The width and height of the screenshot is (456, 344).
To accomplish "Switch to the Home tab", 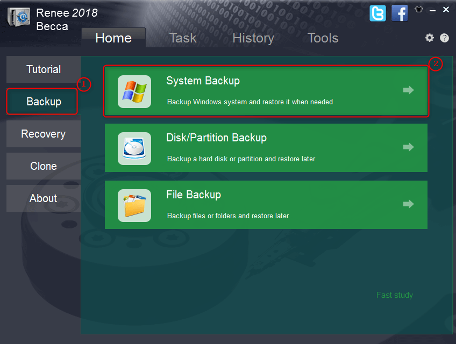I will 113,38.
